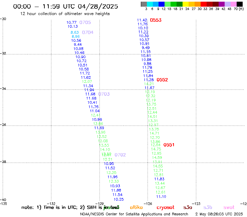
Task: Click the wave height value 11.42
Action: [x=142, y=20]
